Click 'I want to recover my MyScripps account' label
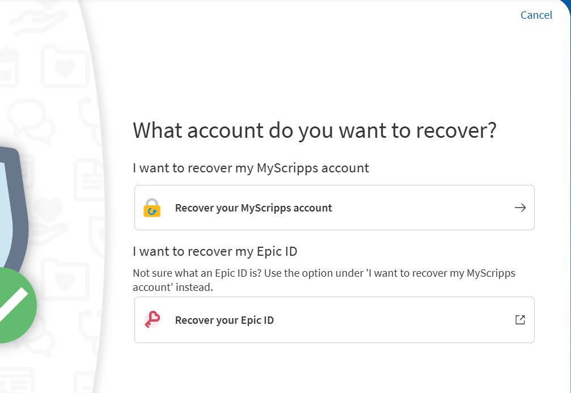The height and width of the screenshot is (393, 571). tap(251, 168)
